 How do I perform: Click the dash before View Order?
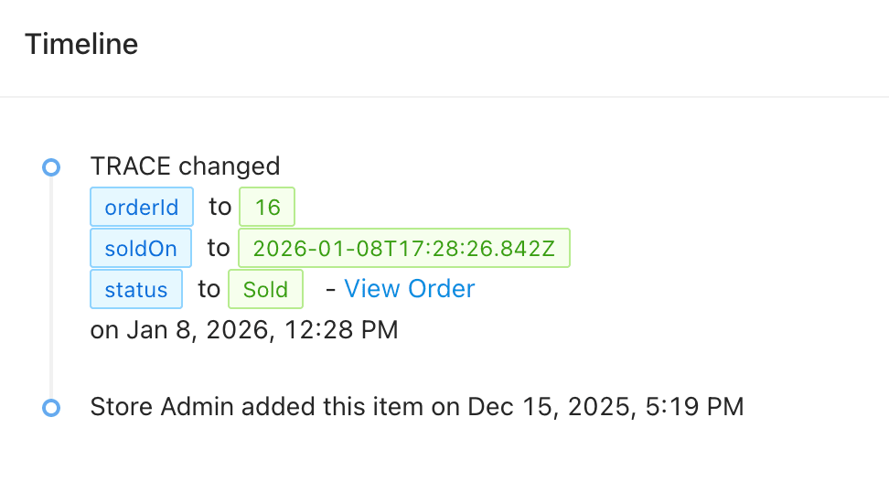coord(330,290)
